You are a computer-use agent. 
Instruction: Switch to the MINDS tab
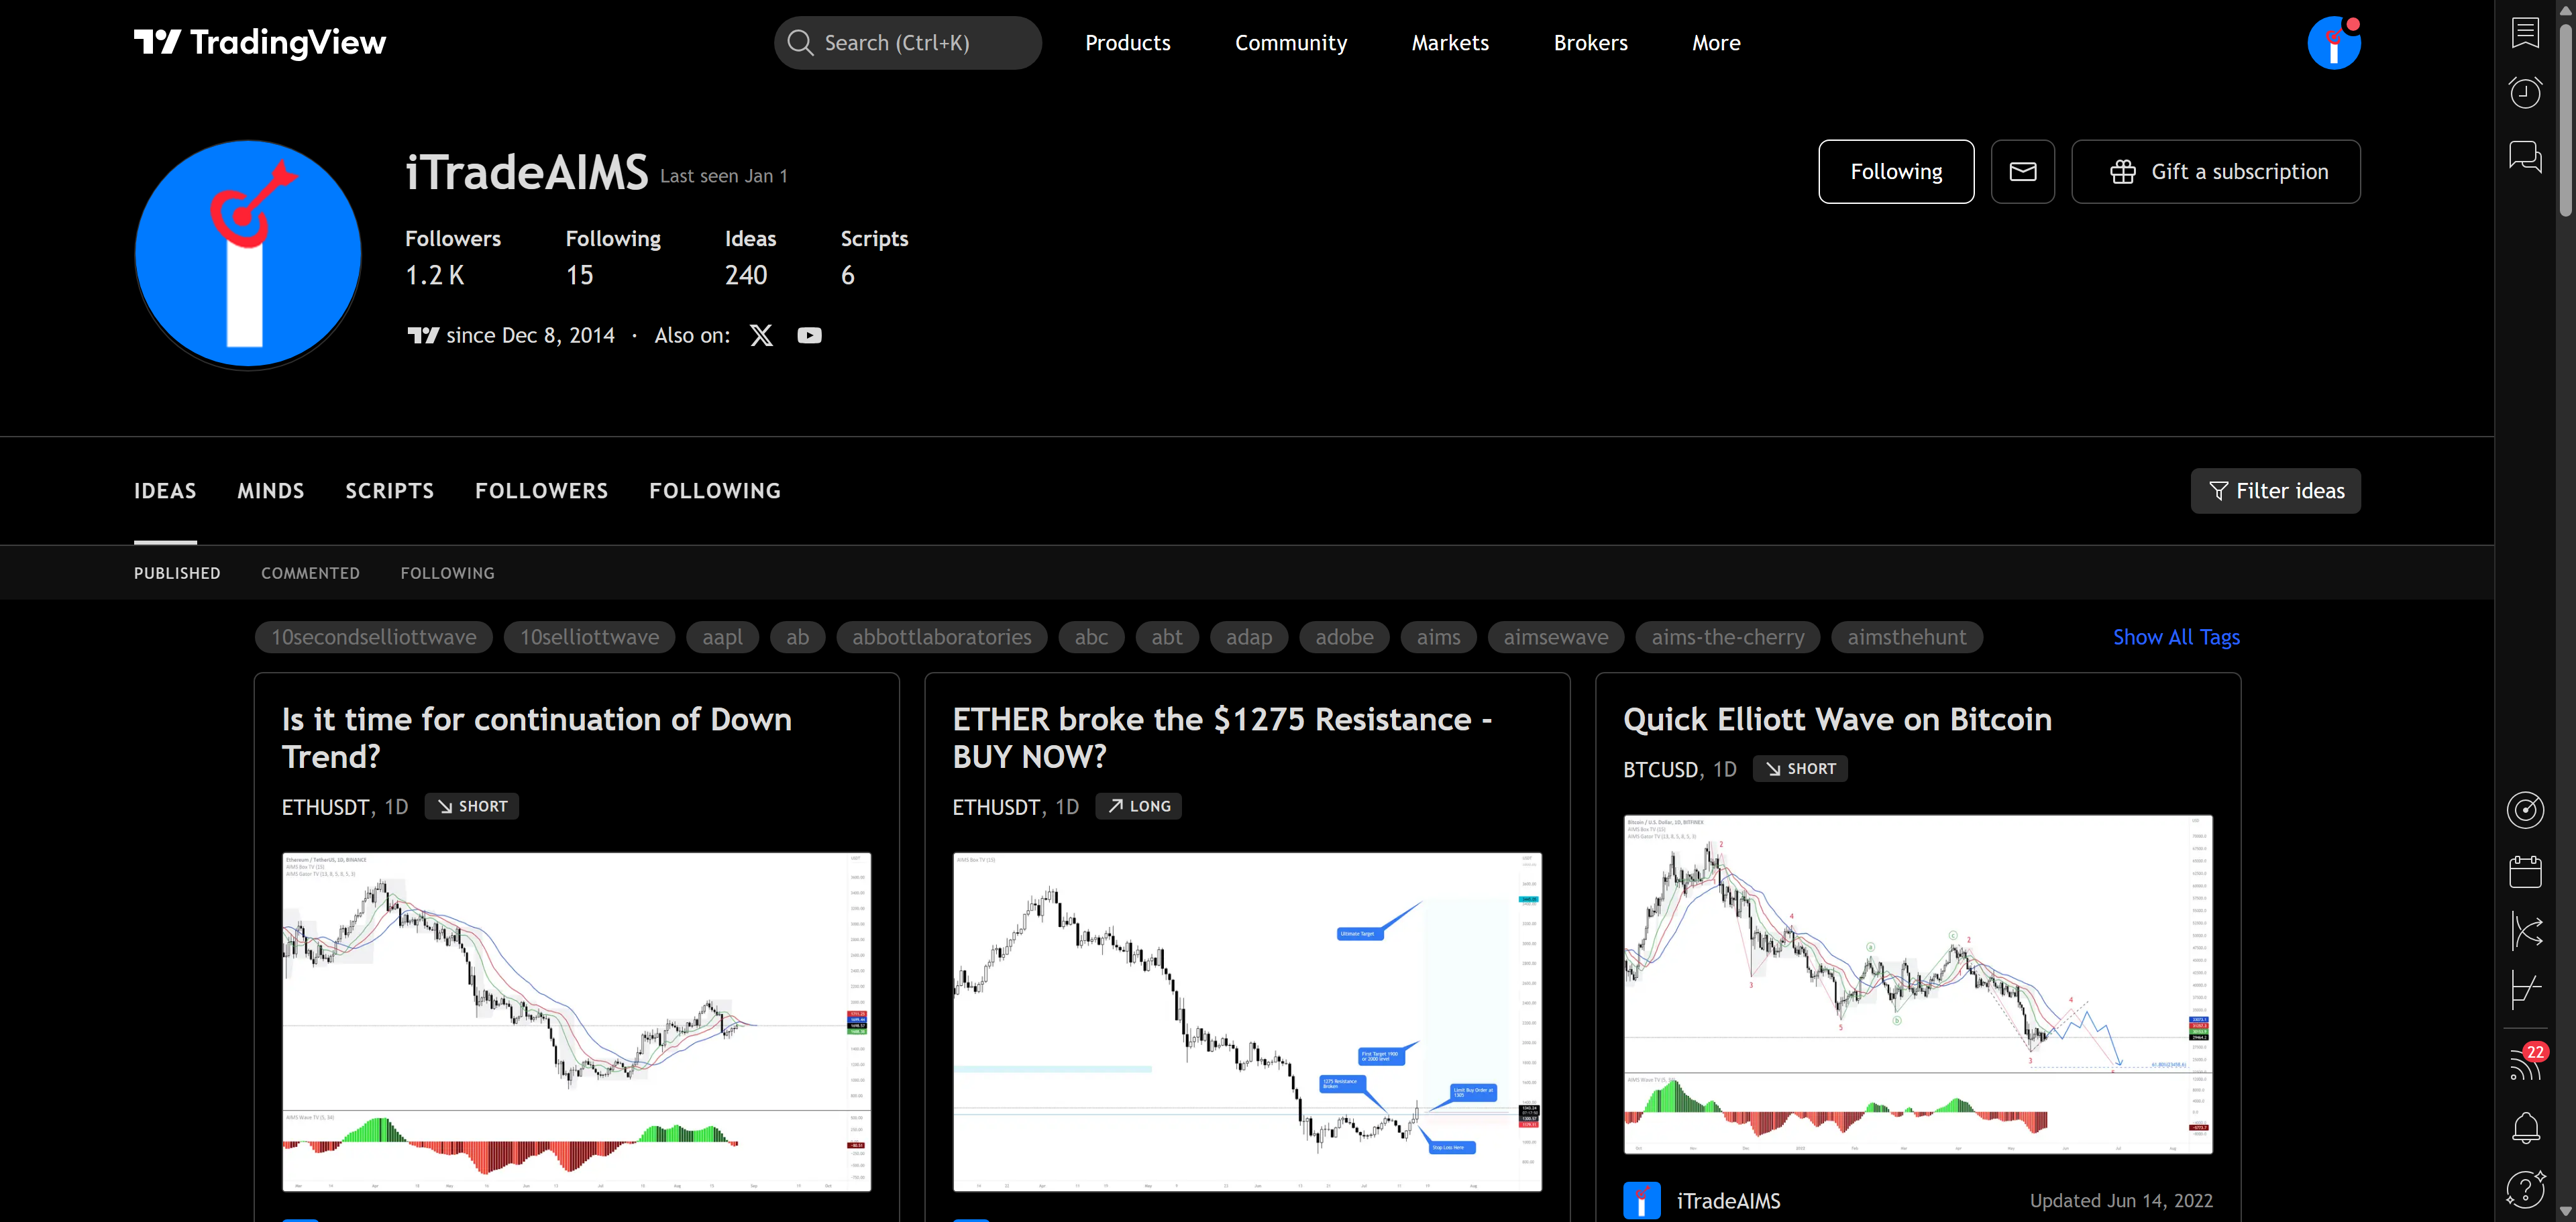coord(271,491)
